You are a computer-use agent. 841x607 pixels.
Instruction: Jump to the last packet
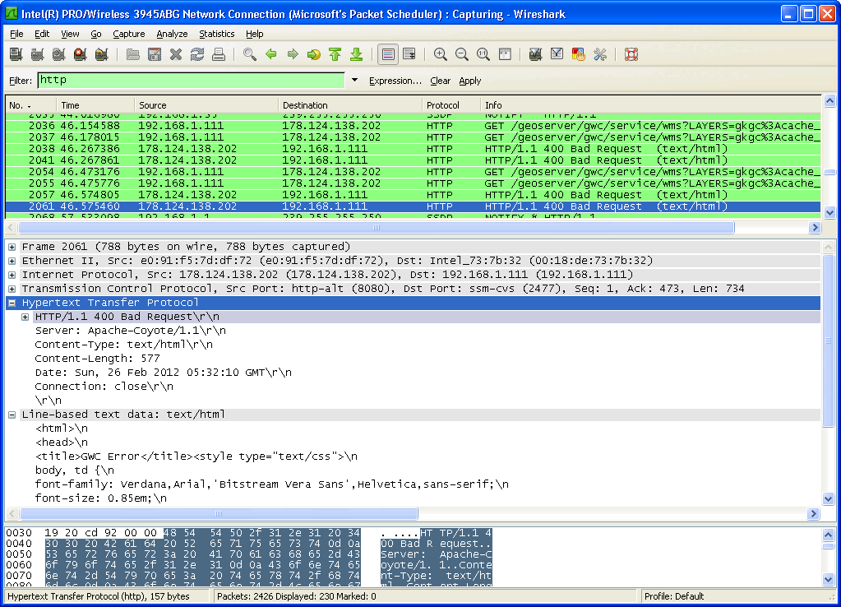357,55
